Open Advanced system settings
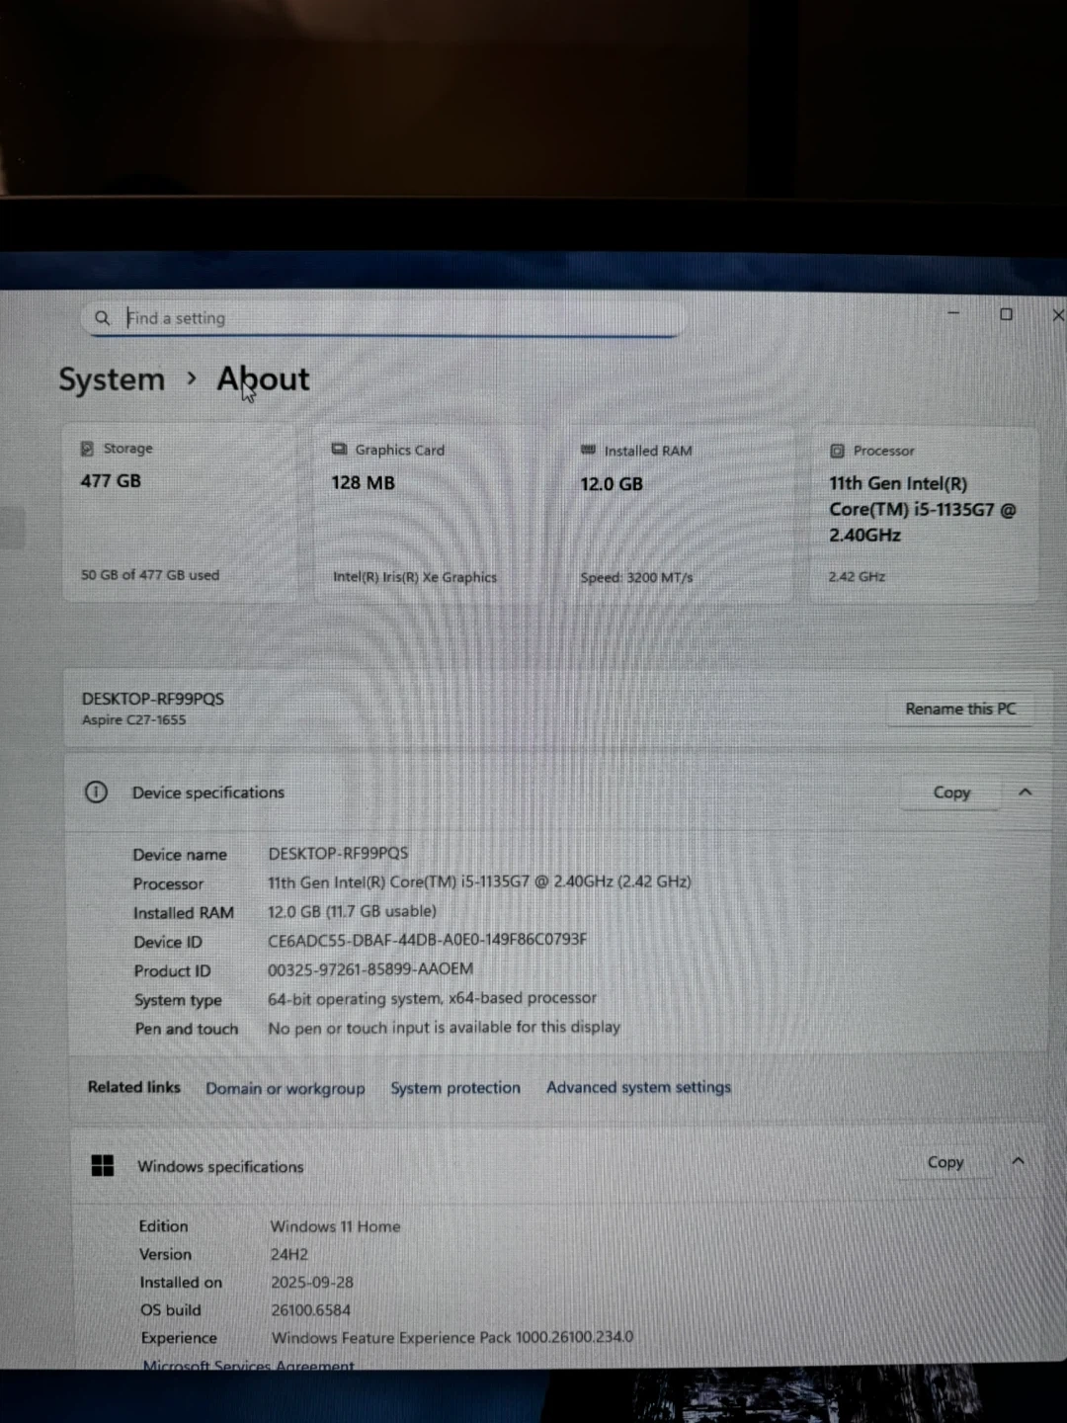The width and height of the screenshot is (1067, 1423). point(638,1087)
